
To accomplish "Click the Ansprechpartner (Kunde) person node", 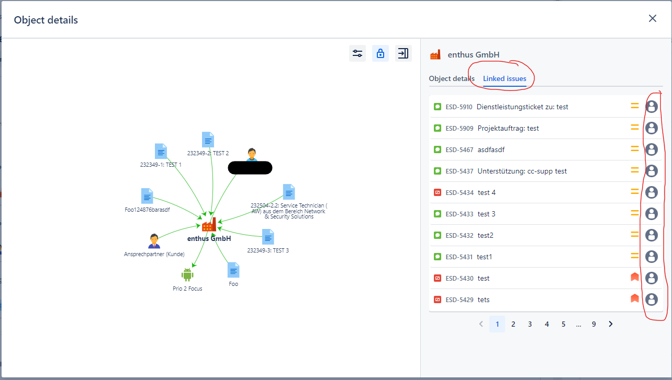I will pyautogui.click(x=154, y=241).
